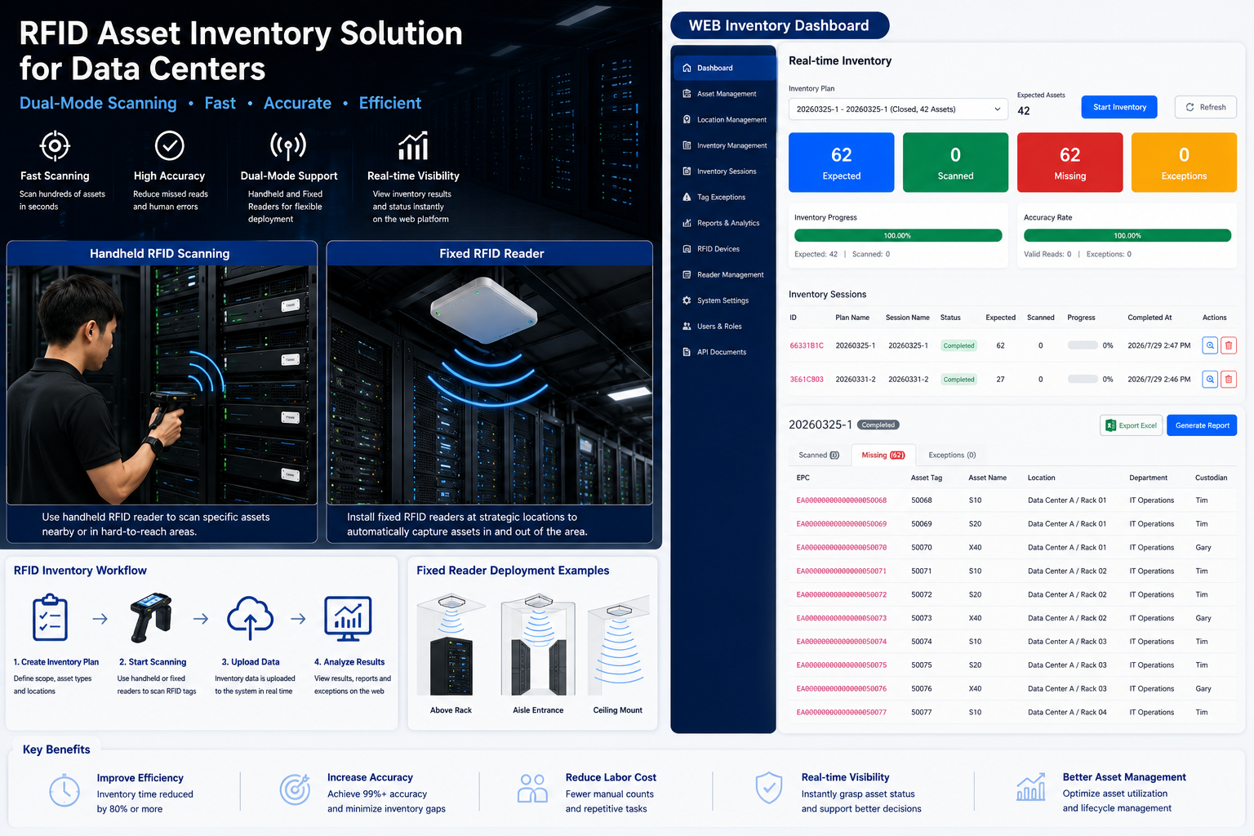The image size is (1254, 836).
Task: Export the session results to Excel
Action: click(1131, 425)
